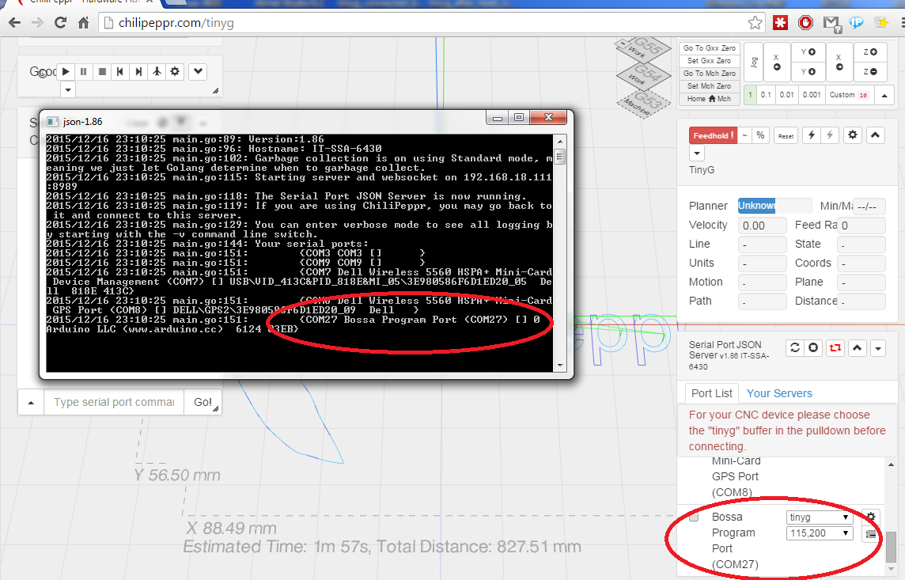Select jog increment 0.1

766,95
